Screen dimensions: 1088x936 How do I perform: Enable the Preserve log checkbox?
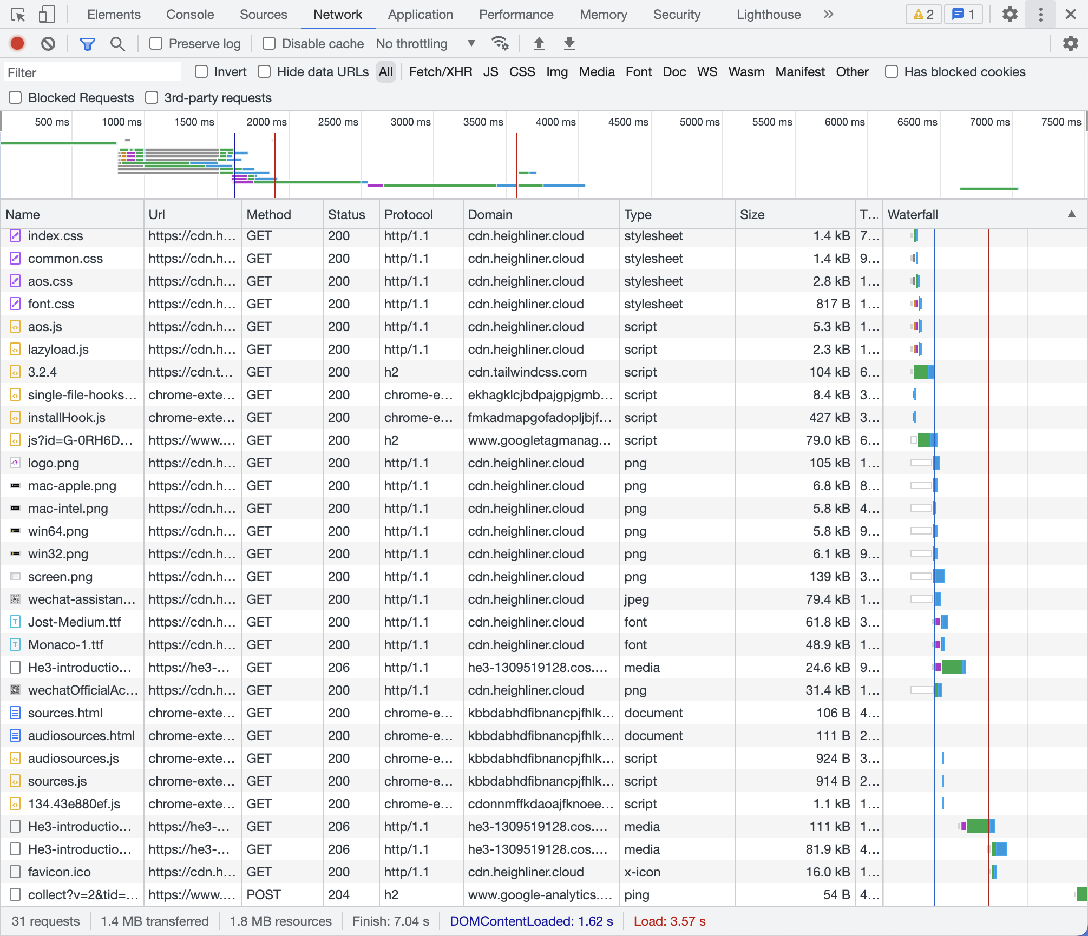(156, 43)
